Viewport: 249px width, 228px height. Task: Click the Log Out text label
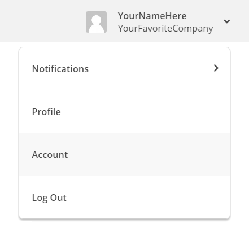[x=49, y=198]
